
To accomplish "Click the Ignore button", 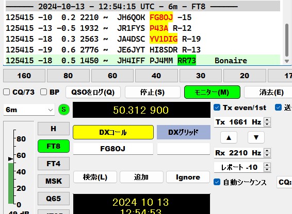I will point(188,177).
